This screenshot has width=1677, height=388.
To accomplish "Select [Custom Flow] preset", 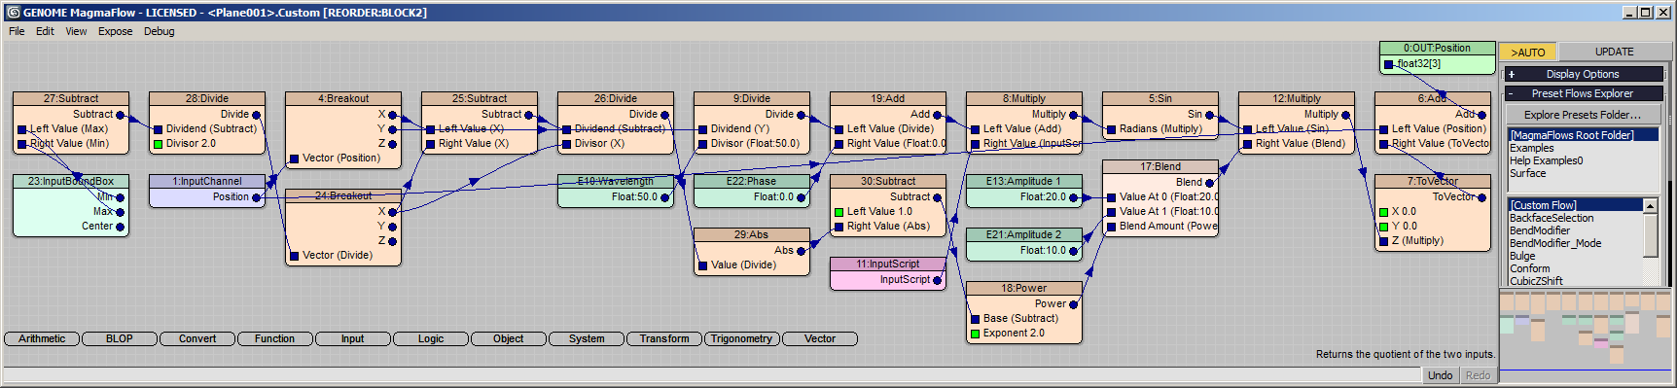I will tap(1575, 205).
